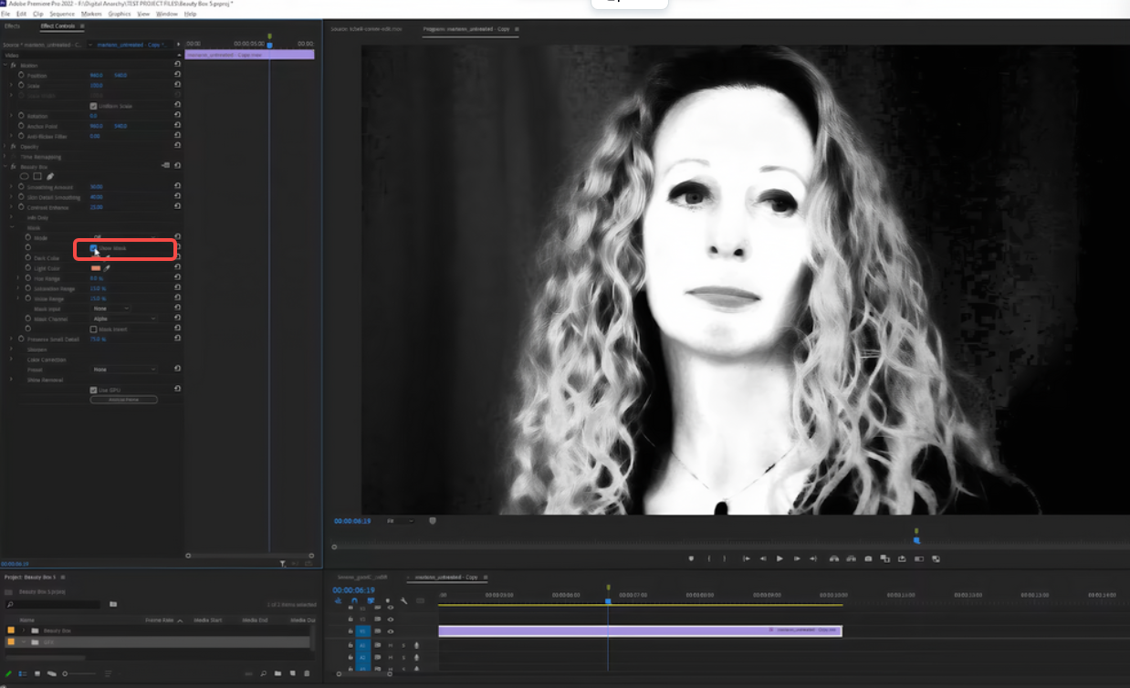Open the Color Correction Preset dropdown

124,370
